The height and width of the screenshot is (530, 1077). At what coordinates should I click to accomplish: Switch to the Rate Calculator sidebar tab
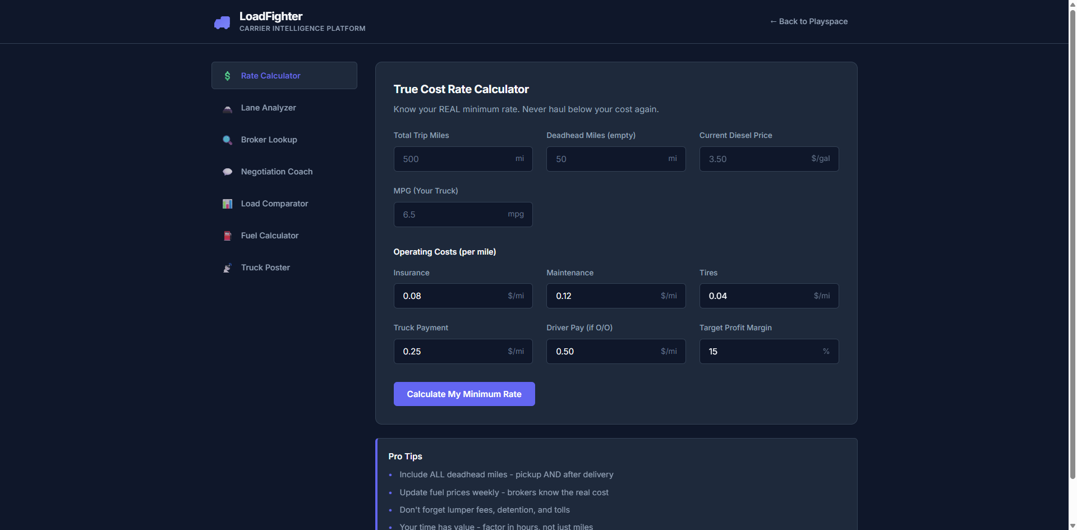271,75
